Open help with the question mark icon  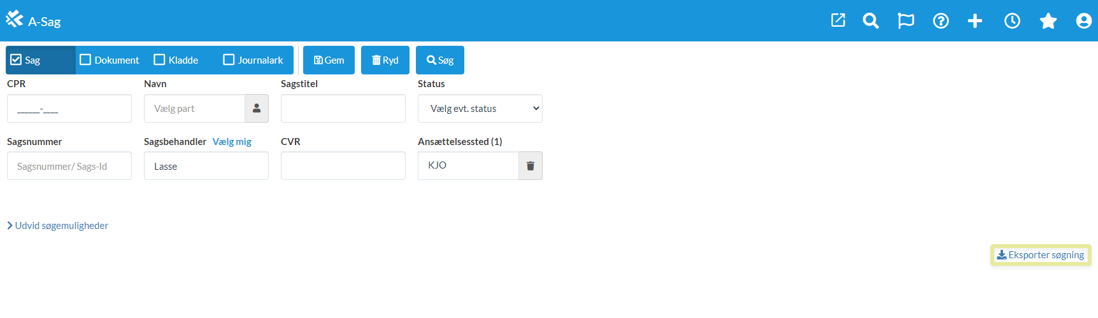(941, 21)
